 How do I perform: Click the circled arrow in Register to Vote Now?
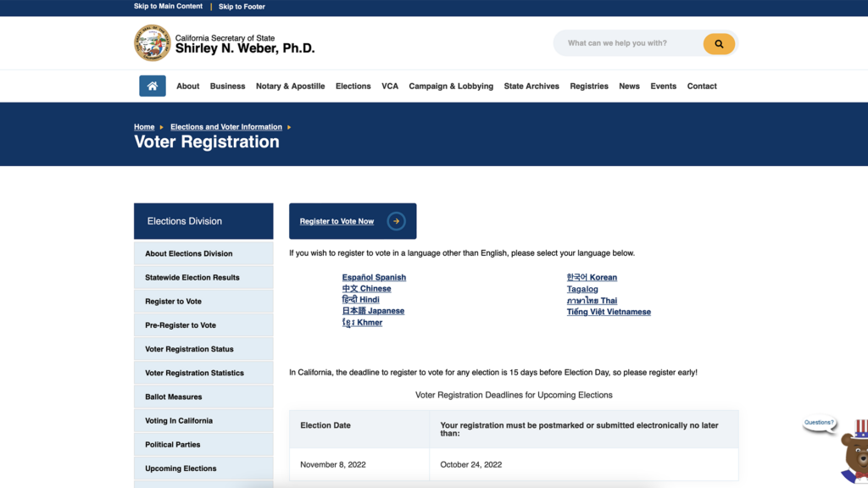coord(396,221)
